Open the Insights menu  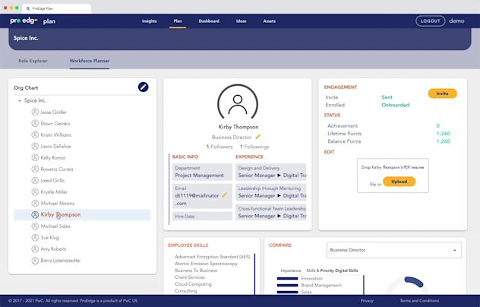[x=149, y=21]
